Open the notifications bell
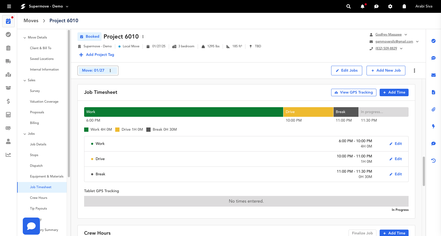 coord(362,6)
